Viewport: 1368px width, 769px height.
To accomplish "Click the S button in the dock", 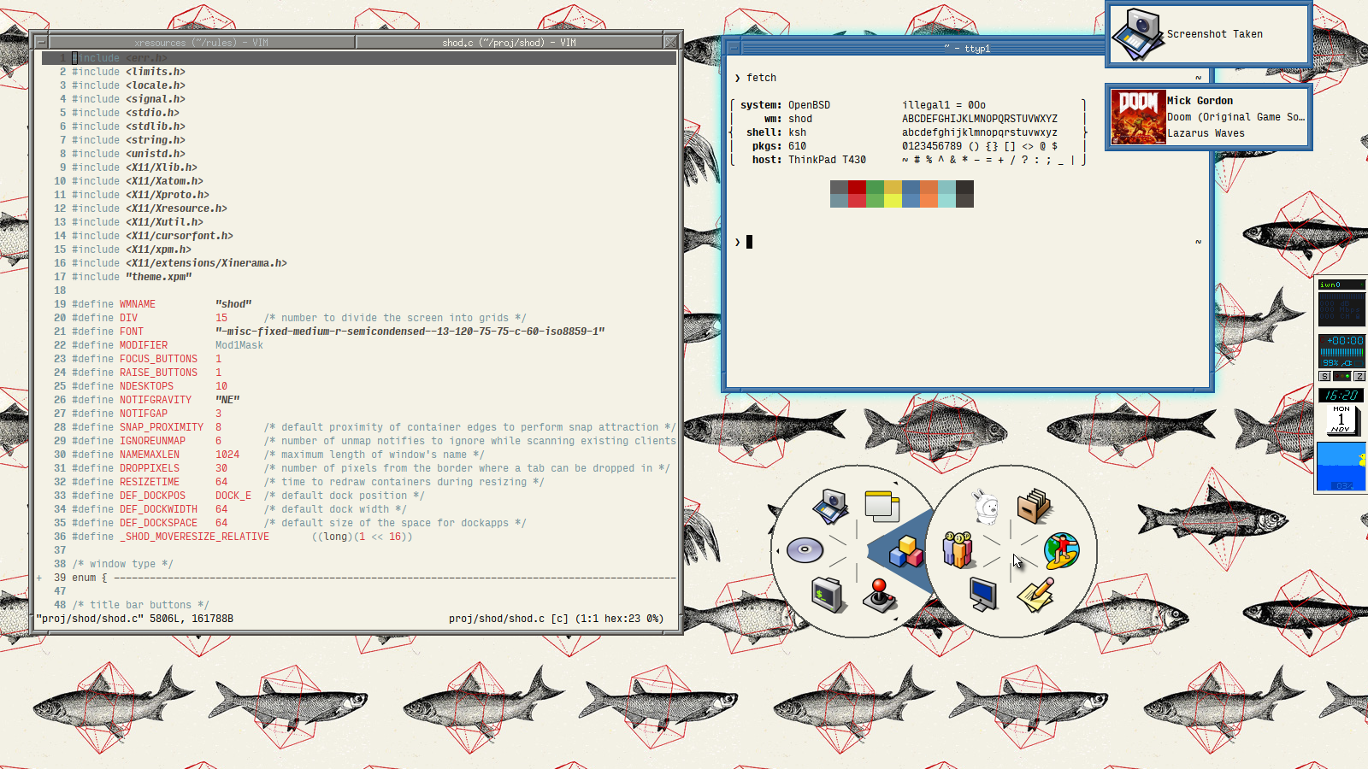I will click(1324, 376).
